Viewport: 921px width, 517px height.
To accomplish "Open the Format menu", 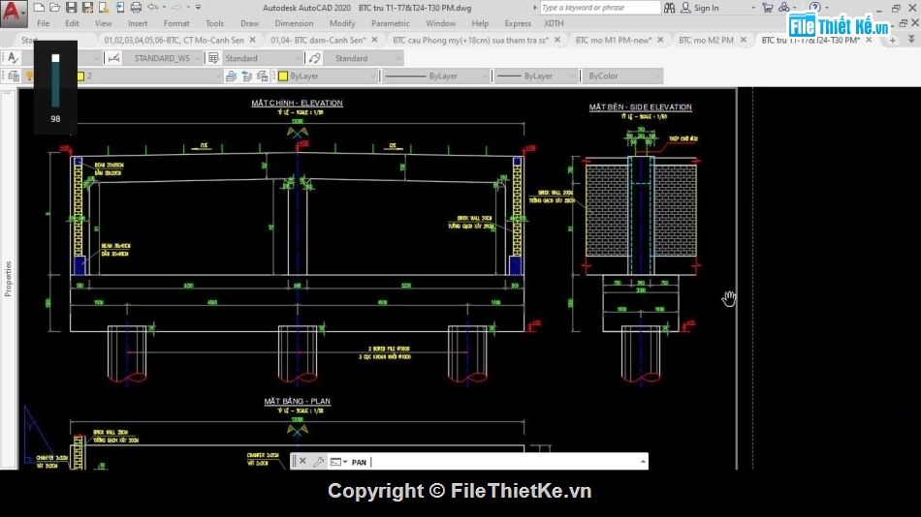I will coord(176,23).
